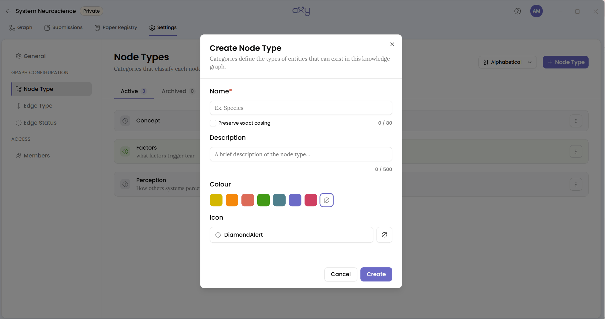Open the AM user avatar menu
This screenshot has height=319, width=605.
point(537,11)
